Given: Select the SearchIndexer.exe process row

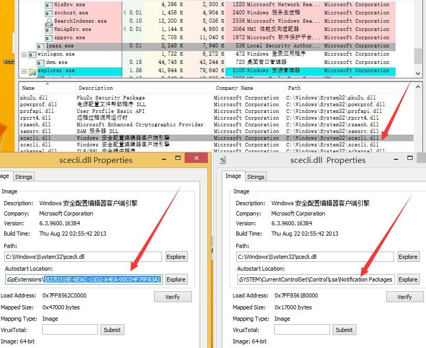Looking at the screenshot, I should point(207,21).
